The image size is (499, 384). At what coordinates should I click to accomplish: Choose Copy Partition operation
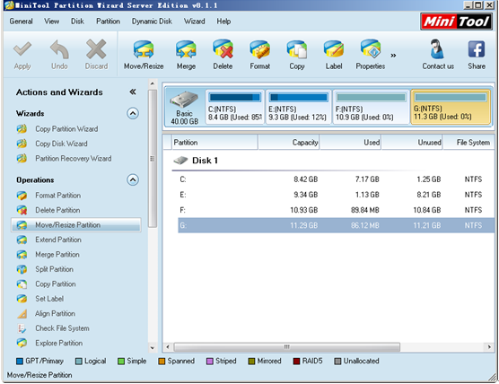(x=56, y=284)
